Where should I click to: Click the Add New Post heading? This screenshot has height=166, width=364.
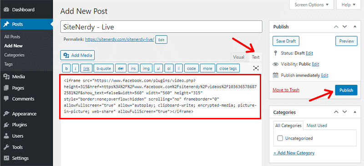(84, 11)
